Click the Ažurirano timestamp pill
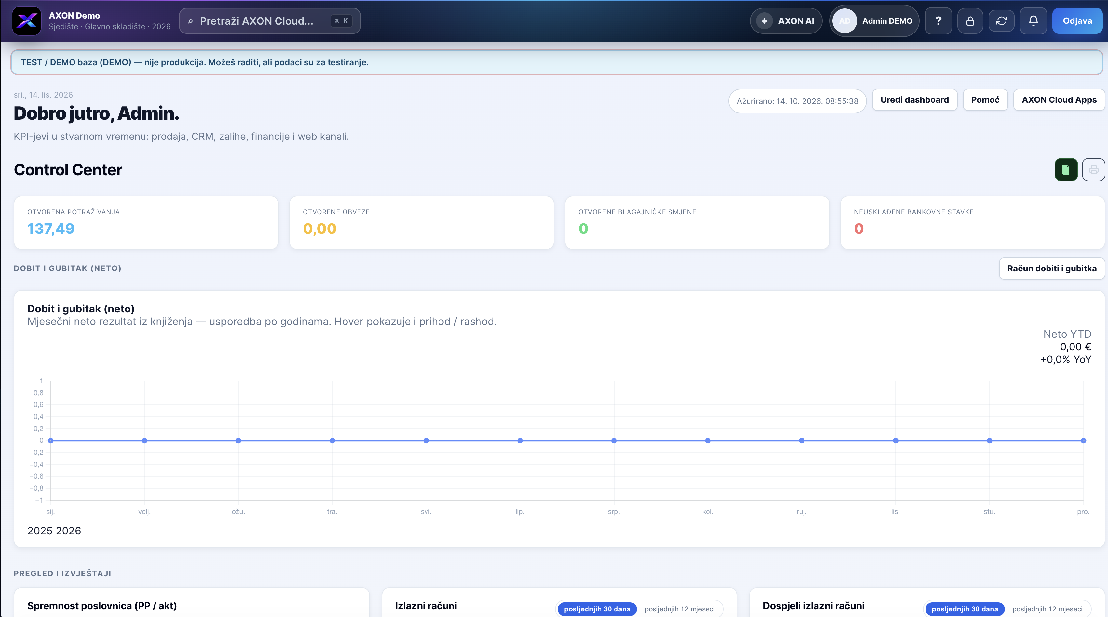 click(797, 101)
